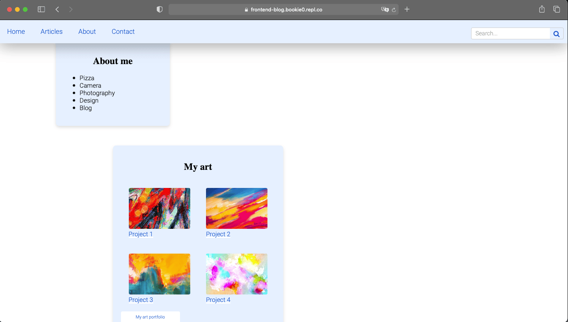Click the address bar URL
The image size is (568, 322).
click(x=287, y=9)
